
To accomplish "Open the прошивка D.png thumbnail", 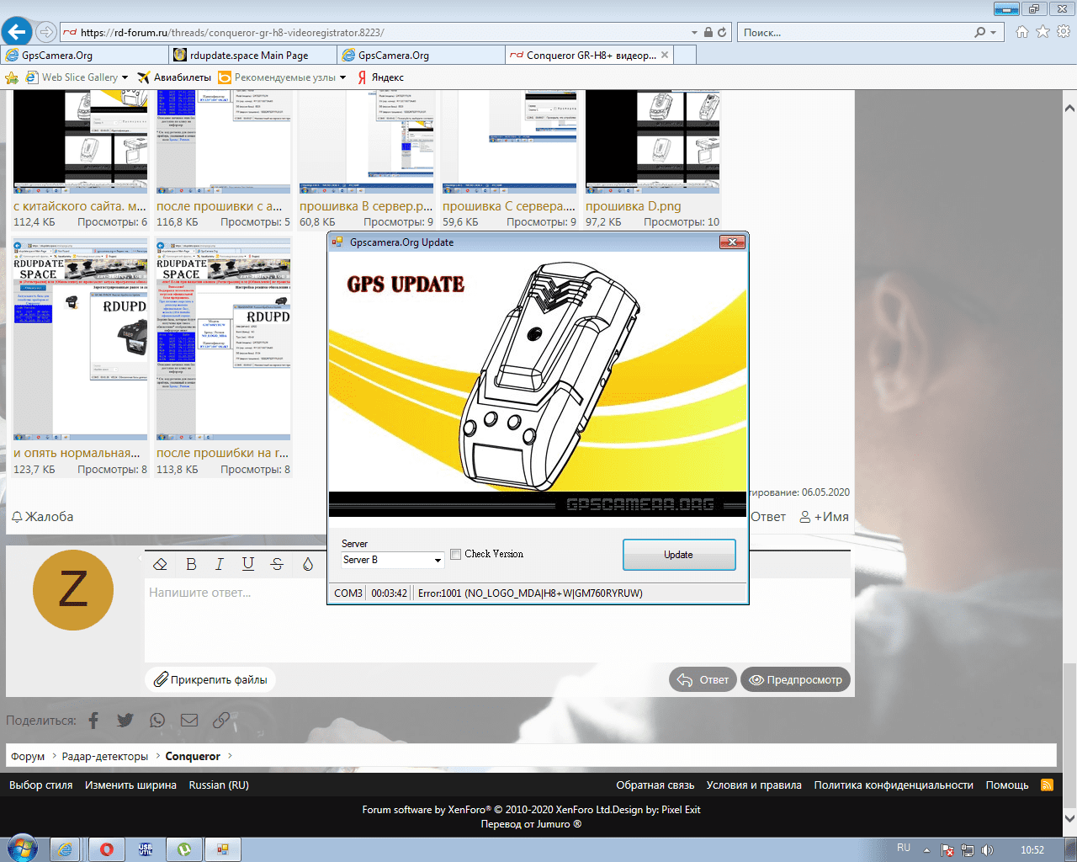I will pyautogui.click(x=652, y=141).
